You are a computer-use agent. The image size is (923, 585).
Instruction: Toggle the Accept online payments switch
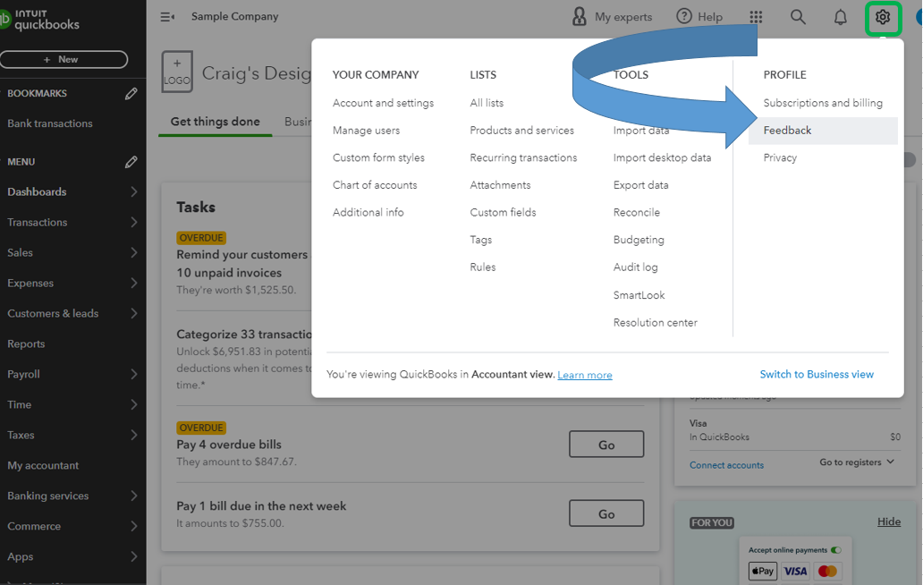[836, 550]
